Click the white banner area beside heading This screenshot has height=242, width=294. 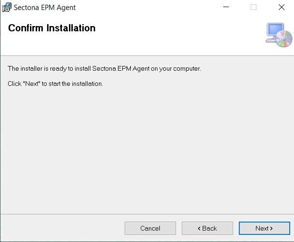[181, 33]
